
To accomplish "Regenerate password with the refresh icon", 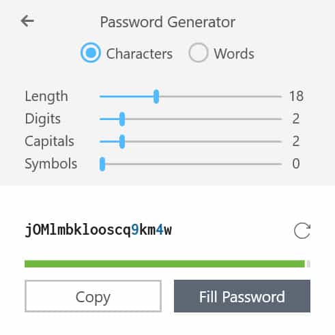I will point(302,231).
